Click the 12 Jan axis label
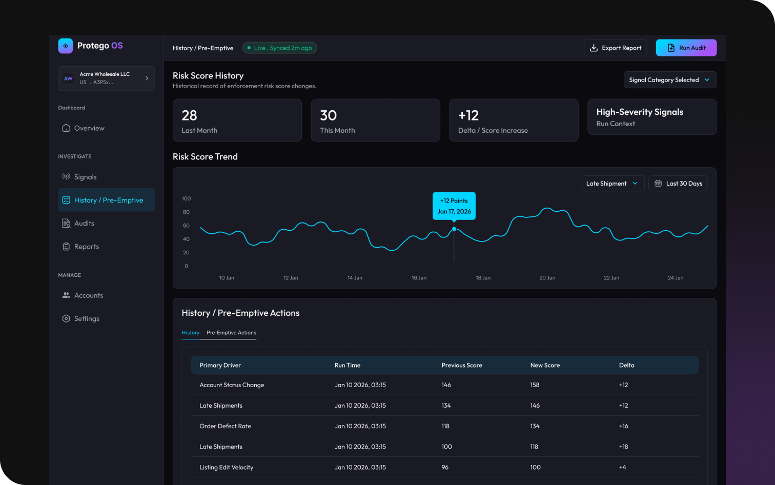The image size is (775, 485). click(x=291, y=278)
